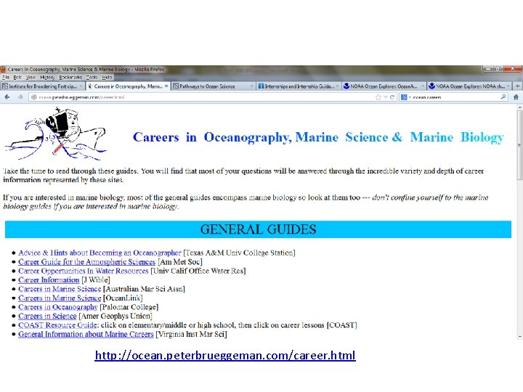Open the search engine selector dropdown
Viewport: 523px width, 392px height.
tap(405, 97)
